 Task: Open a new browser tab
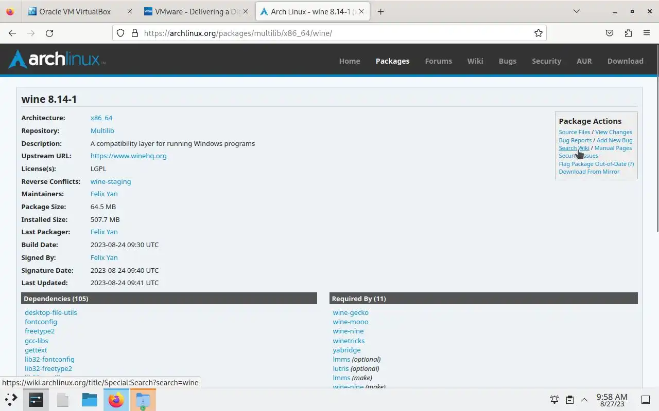pos(380,11)
